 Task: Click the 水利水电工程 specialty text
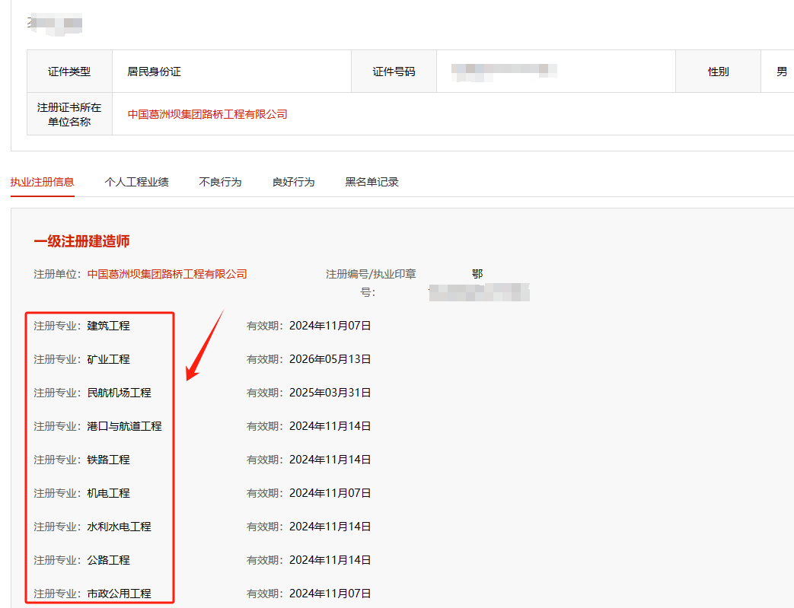(119, 527)
